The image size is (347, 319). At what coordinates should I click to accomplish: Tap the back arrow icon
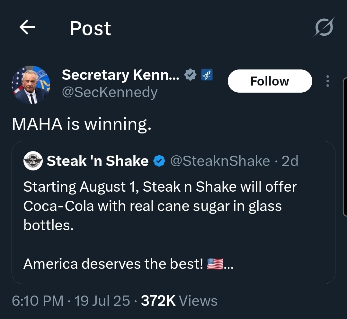[27, 28]
